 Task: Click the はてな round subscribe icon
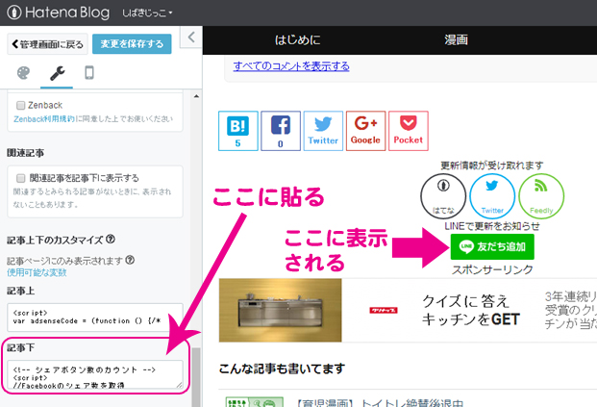pyautogui.click(x=443, y=196)
